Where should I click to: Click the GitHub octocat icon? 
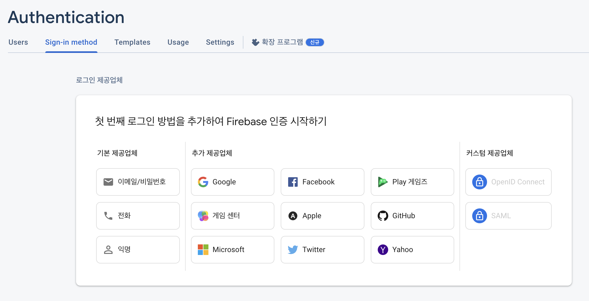[x=383, y=216]
